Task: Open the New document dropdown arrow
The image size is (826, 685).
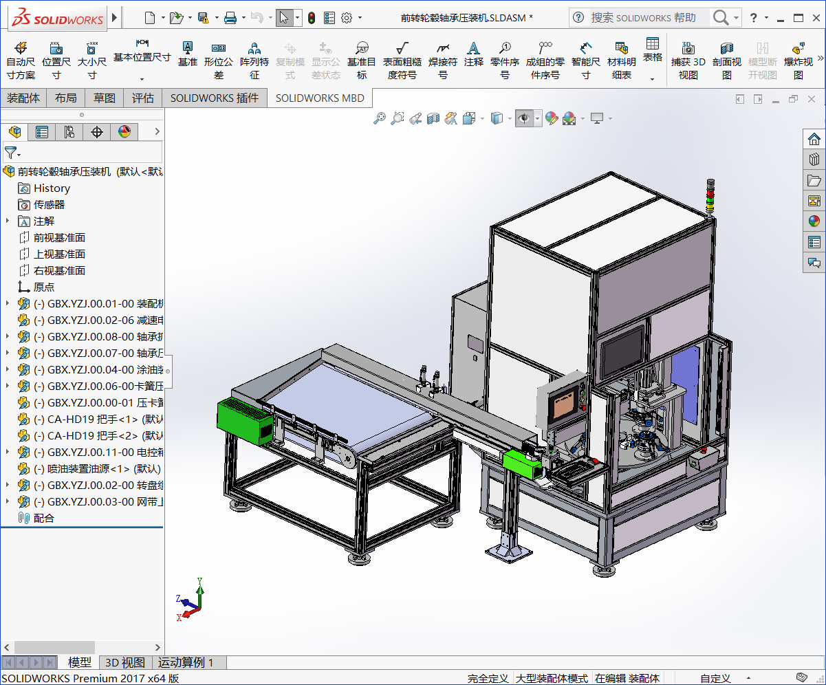Action: coord(162,18)
